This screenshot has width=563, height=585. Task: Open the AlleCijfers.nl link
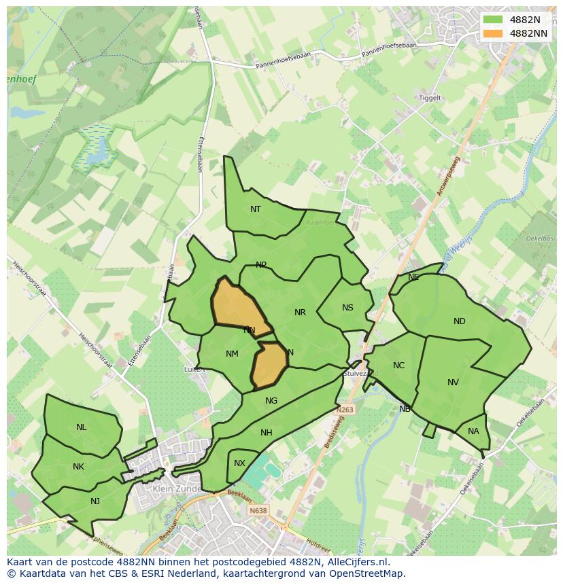(x=360, y=562)
